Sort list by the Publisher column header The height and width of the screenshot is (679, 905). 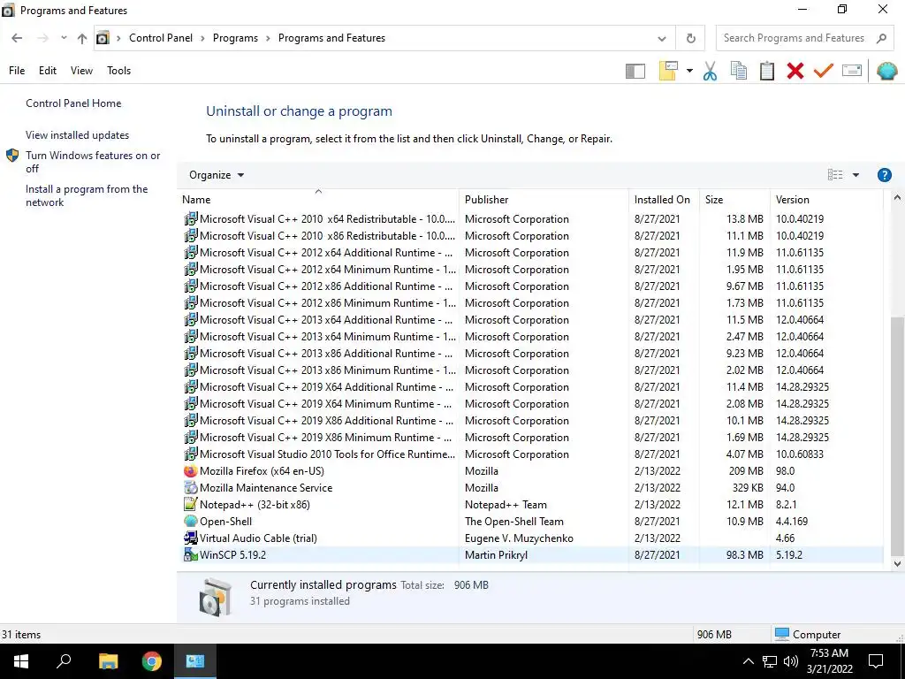point(544,200)
